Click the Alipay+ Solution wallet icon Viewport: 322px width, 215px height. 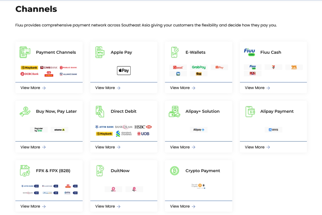pyautogui.click(x=174, y=112)
